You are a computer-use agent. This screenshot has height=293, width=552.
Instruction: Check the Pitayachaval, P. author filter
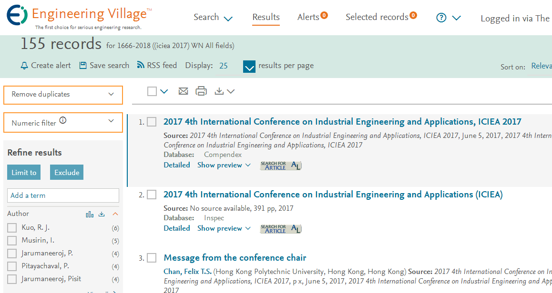[12, 266]
